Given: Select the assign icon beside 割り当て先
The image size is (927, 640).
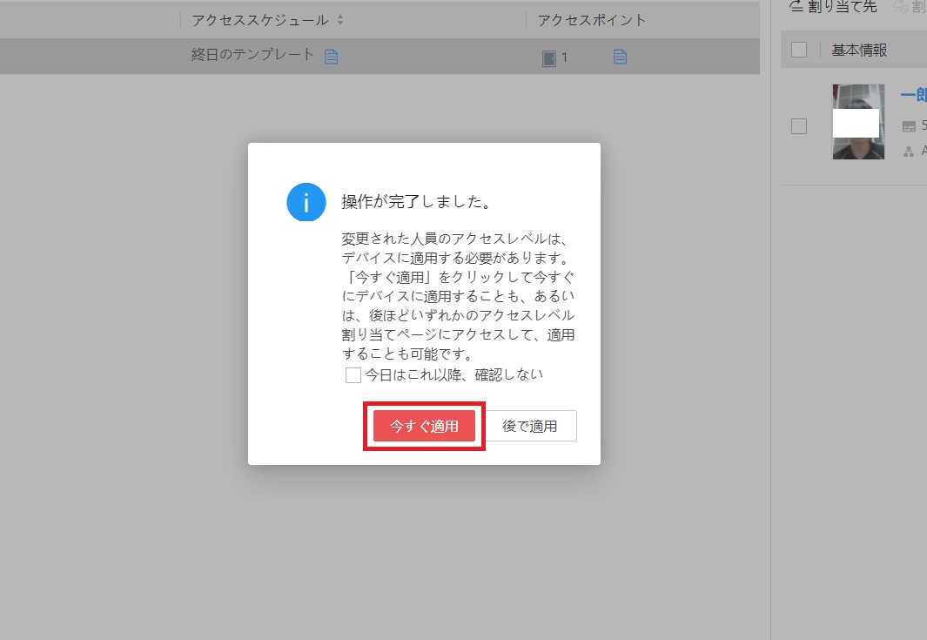Looking at the screenshot, I should tap(796, 7).
